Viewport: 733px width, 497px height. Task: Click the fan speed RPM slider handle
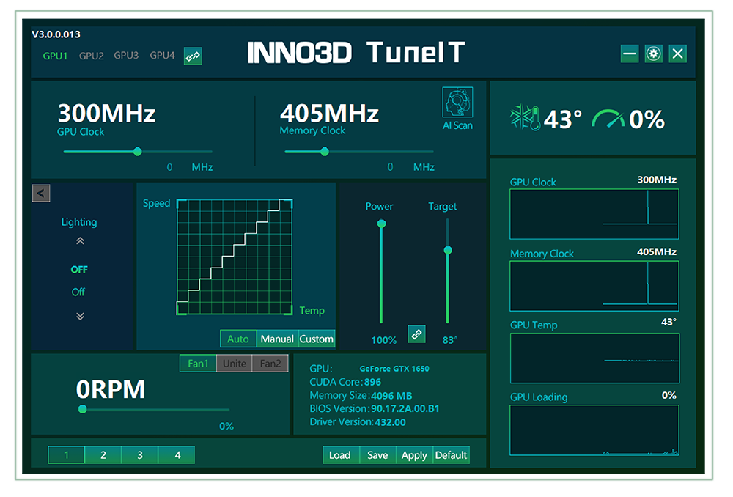(83, 410)
